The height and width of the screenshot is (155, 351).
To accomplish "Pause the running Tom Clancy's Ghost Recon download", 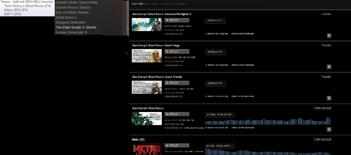I will [329, 129].
